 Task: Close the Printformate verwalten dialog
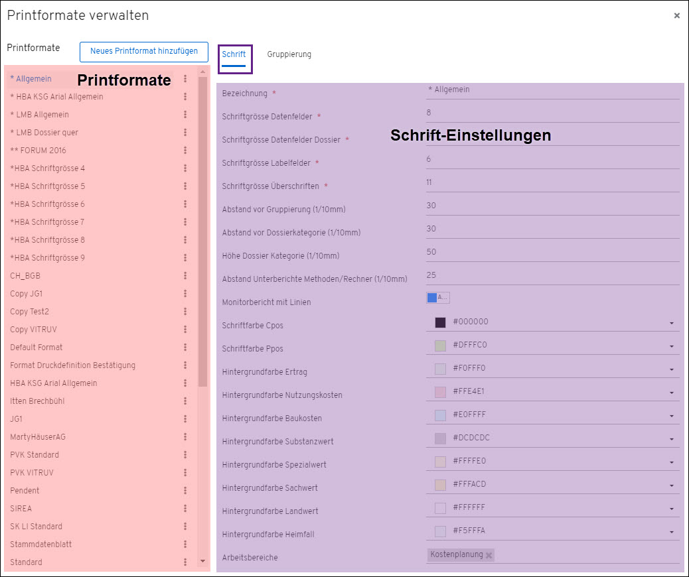676,16
